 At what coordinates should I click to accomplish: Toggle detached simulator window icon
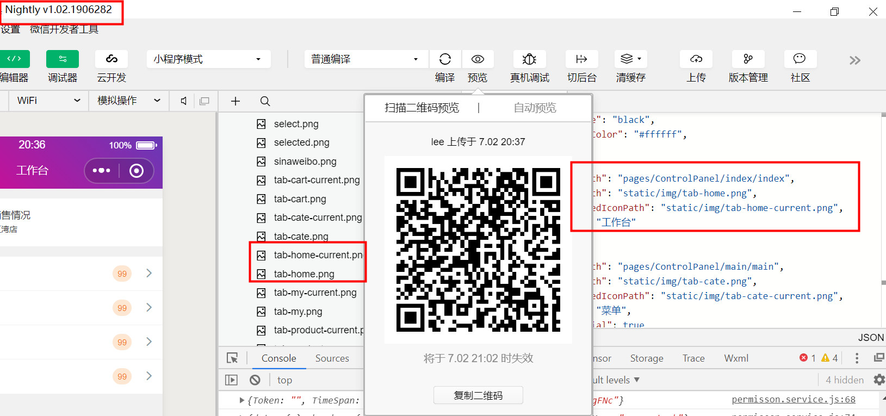coord(205,101)
